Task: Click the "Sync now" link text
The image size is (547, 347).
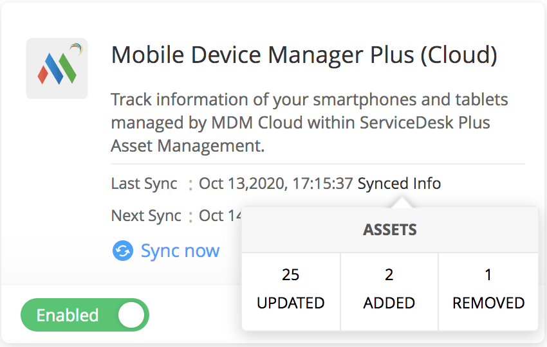Action: 180,251
